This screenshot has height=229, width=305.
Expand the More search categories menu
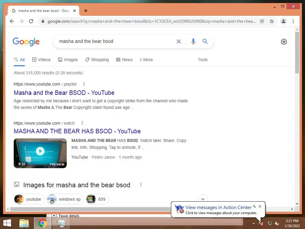point(146,60)
